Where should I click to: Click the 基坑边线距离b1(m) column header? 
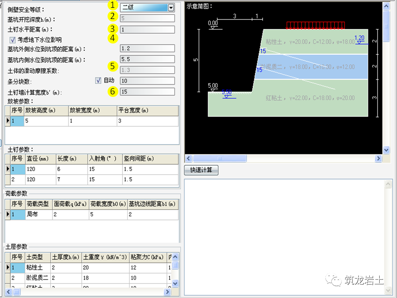(153, 204)
